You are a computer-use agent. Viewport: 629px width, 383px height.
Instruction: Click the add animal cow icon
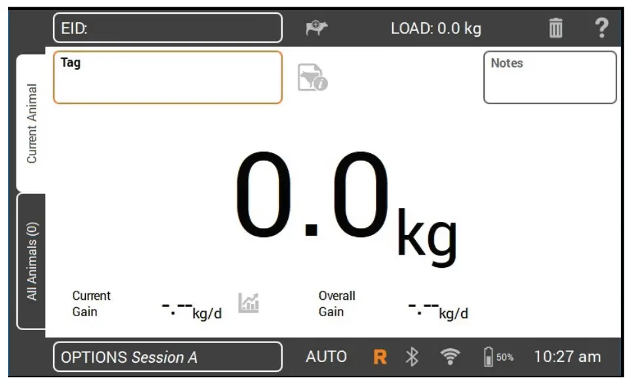coord(317,27)
